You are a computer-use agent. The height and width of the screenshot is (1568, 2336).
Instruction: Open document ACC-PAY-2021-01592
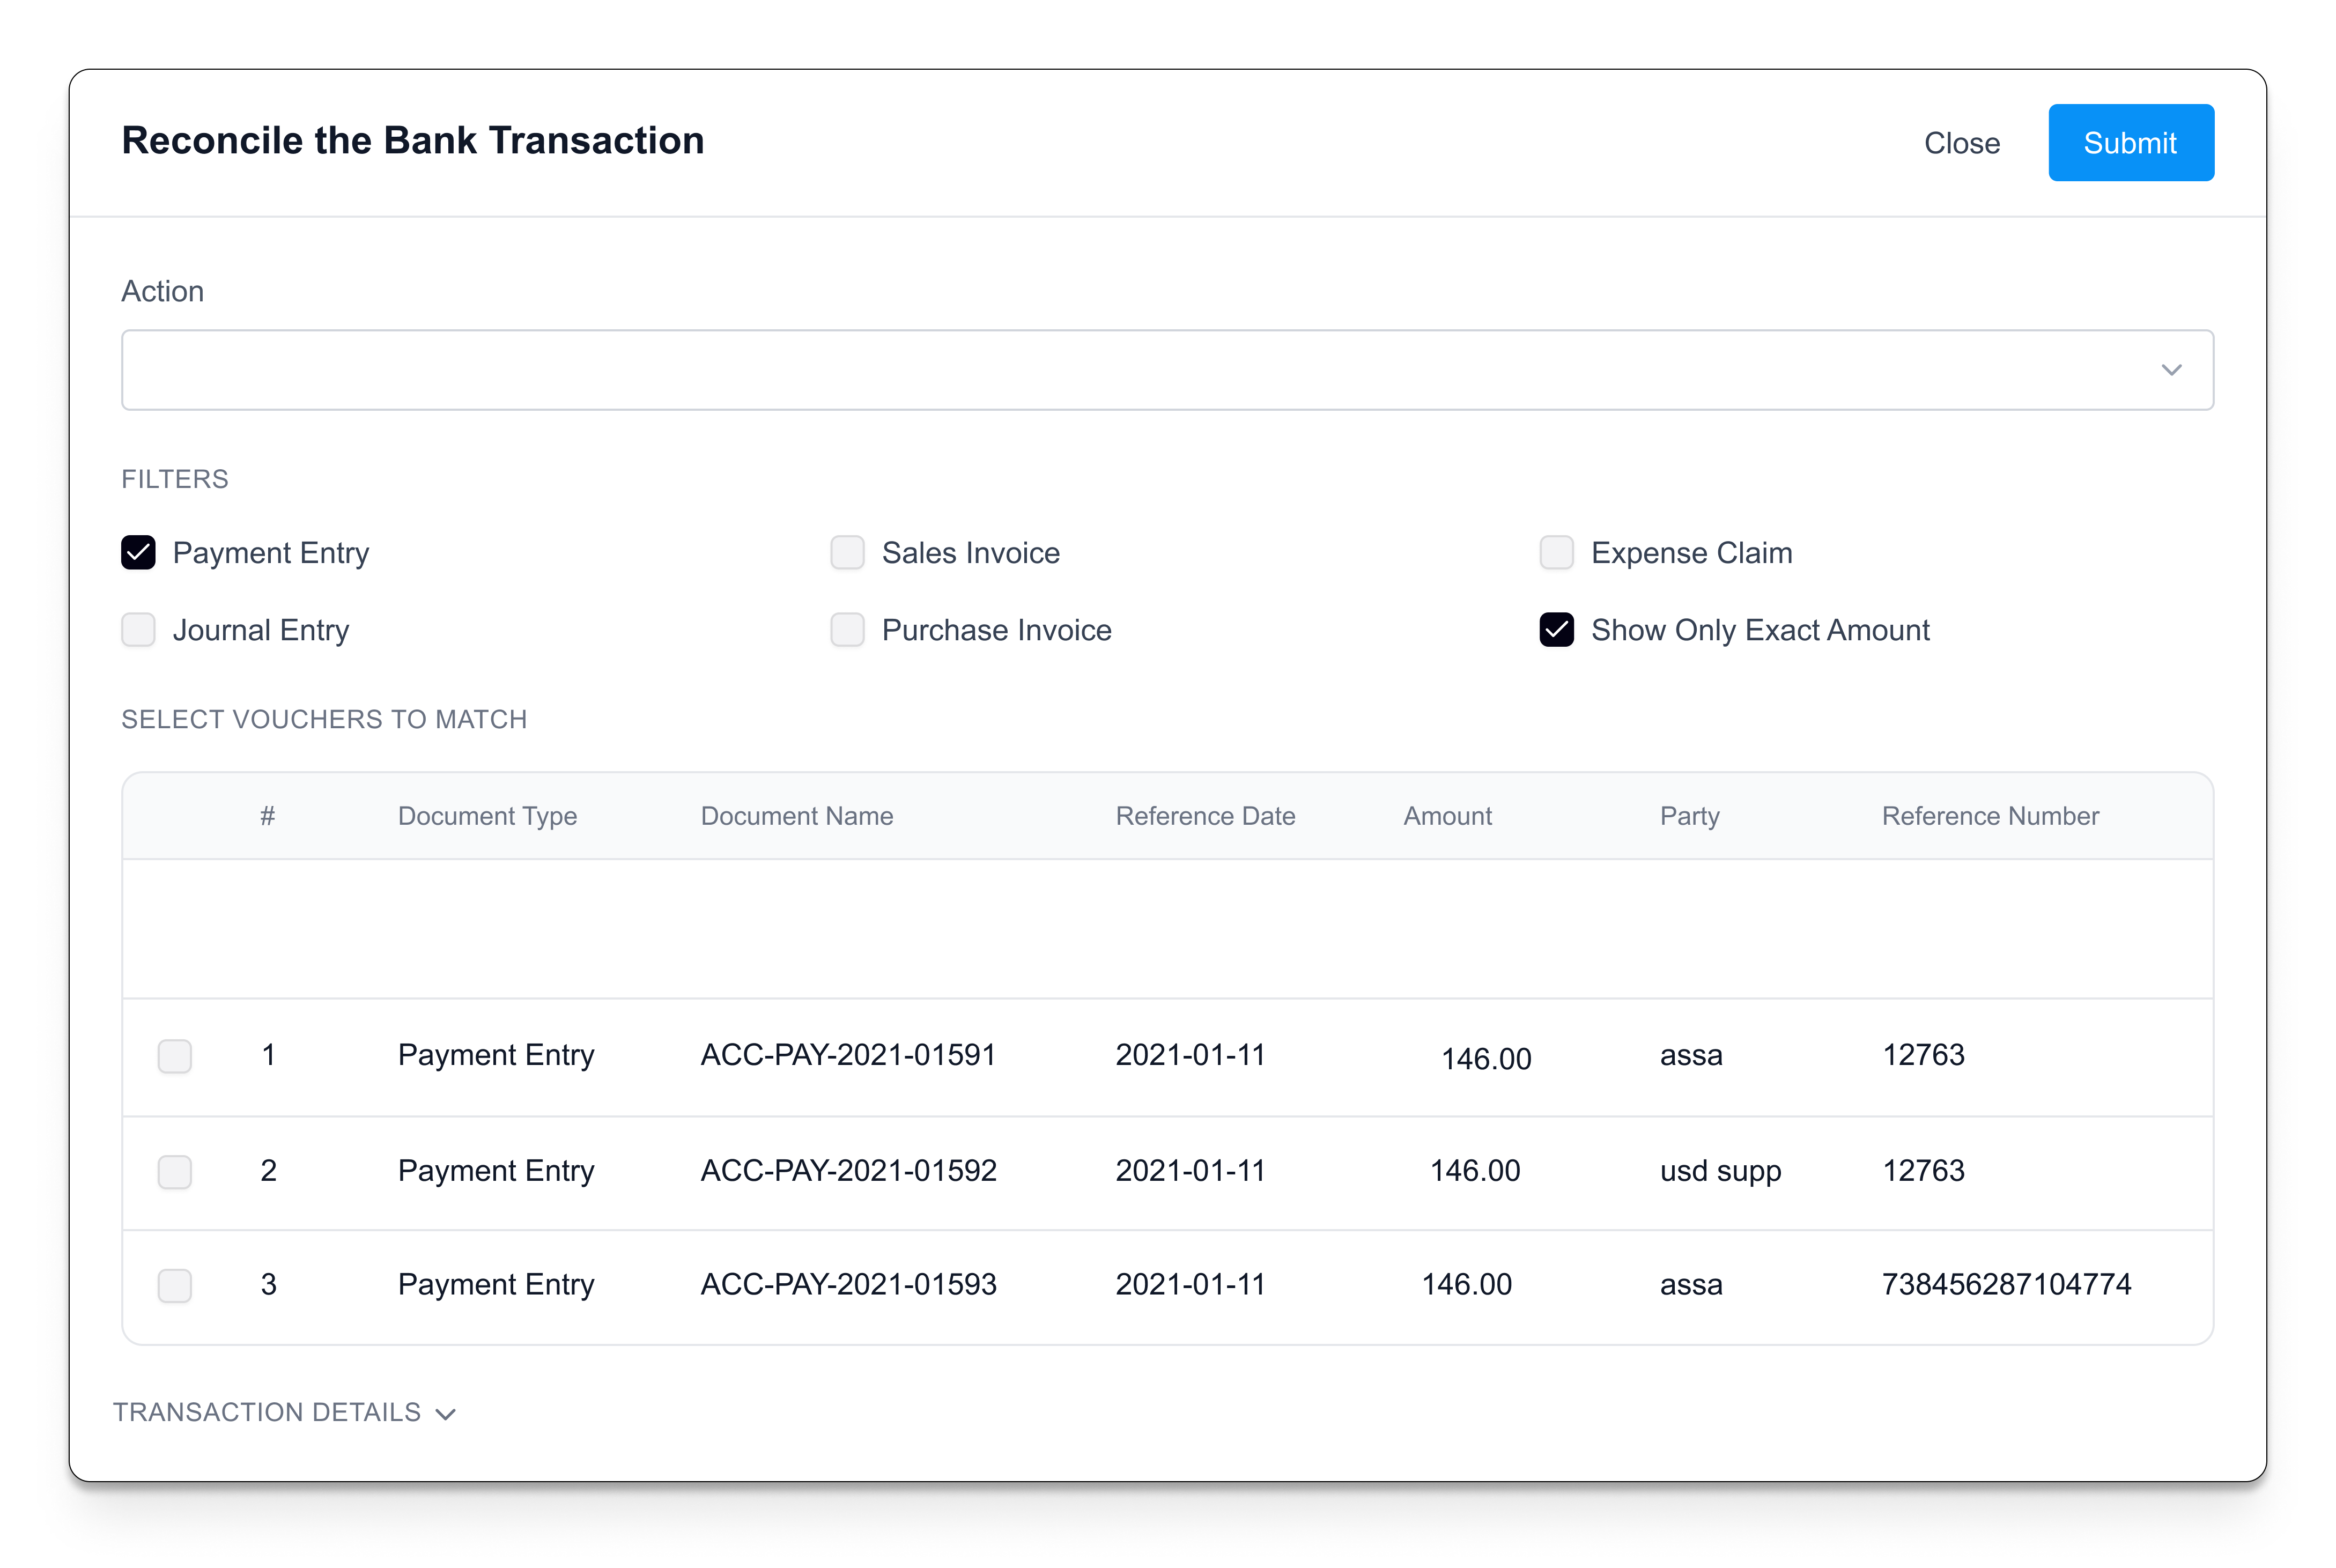point(847,1171)
